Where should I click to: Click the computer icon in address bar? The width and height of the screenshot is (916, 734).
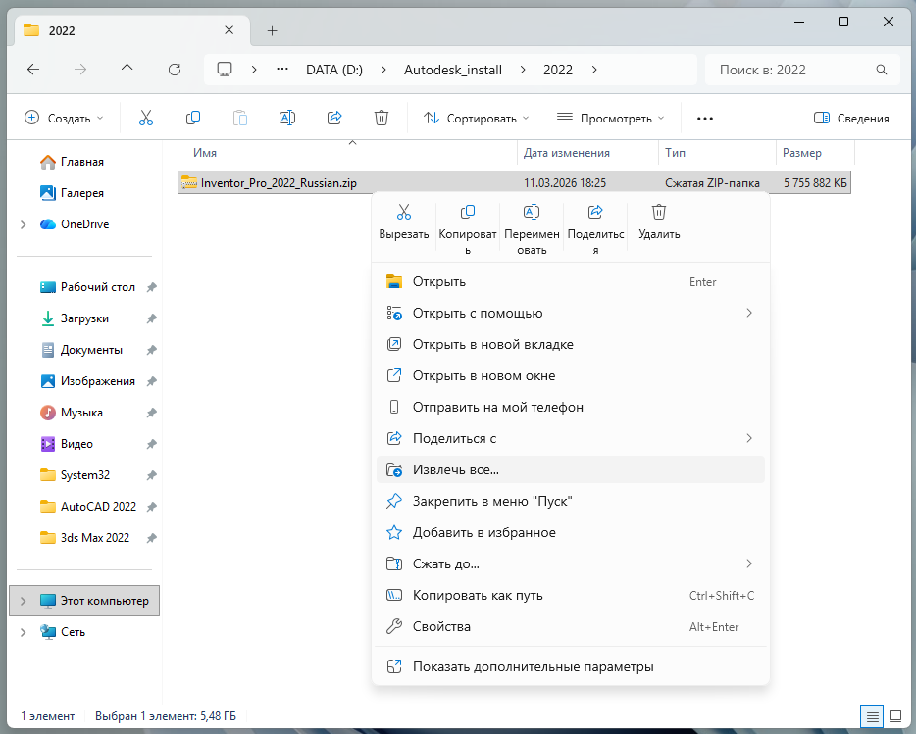point(225,70)
